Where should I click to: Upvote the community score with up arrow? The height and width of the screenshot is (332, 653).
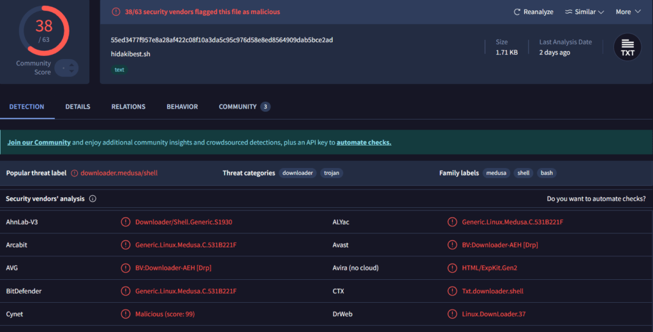pos(71,64)
